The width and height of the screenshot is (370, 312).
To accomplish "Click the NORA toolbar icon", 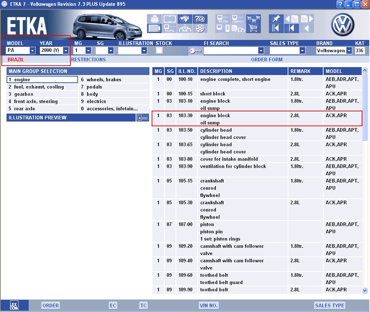I will [169, 28].
